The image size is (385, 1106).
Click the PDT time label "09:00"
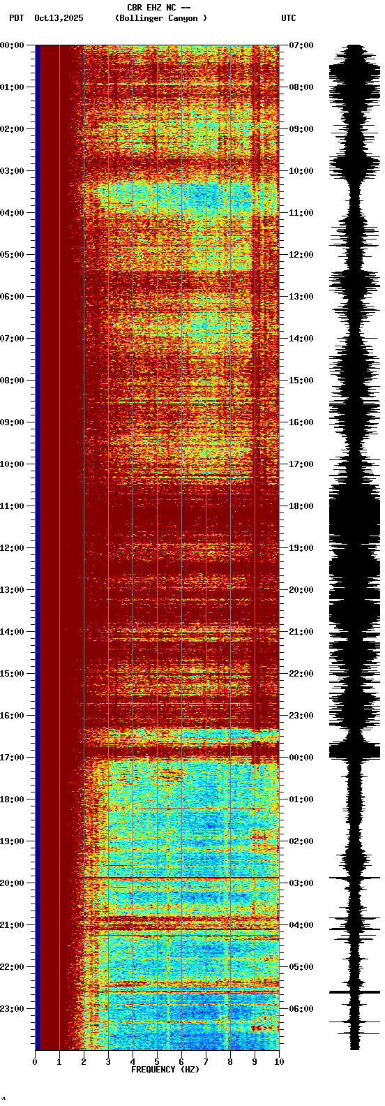[12, 422]
